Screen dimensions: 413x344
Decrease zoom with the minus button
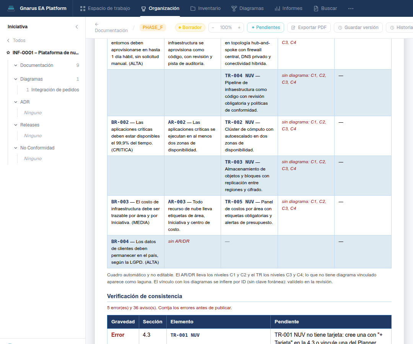pos(213,28)
